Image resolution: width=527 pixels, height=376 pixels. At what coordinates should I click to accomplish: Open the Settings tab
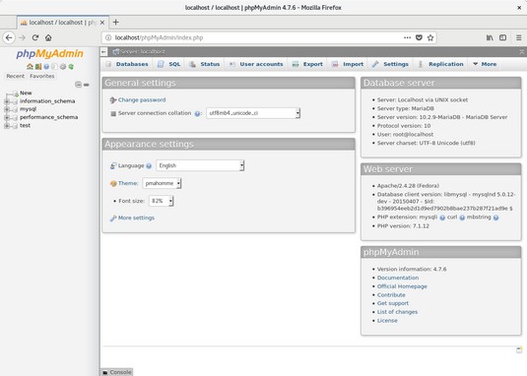tap(390, 64)
